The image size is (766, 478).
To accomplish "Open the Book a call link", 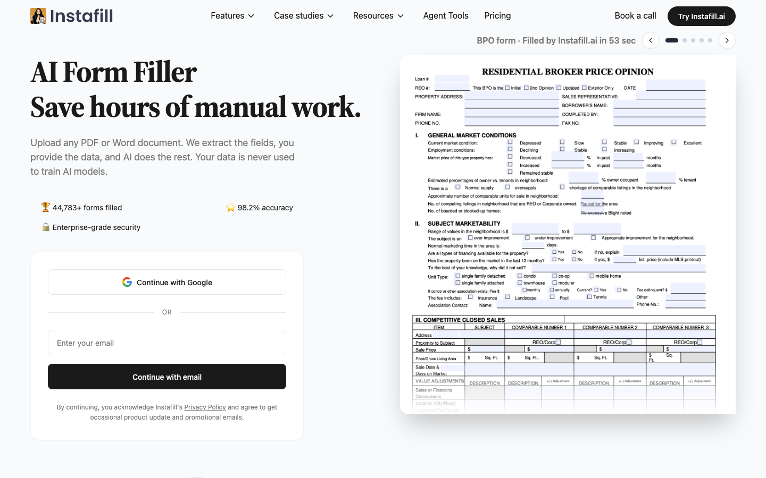I will (635, 16).
